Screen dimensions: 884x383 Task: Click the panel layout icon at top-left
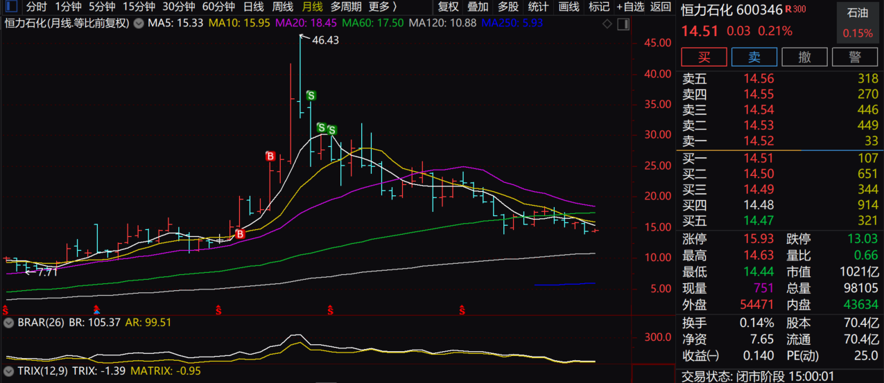(x=10, y=7)
